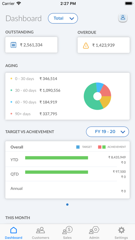Switch to the Settings tab label
This screenshot has width=135, height=240.
tap(121, 238)
